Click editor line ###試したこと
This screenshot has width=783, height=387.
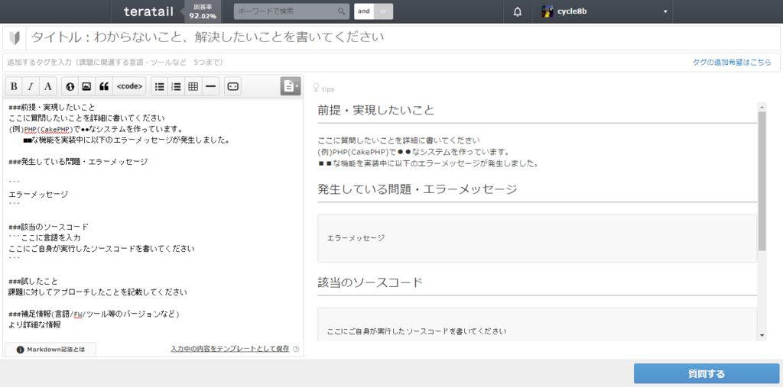34,281
